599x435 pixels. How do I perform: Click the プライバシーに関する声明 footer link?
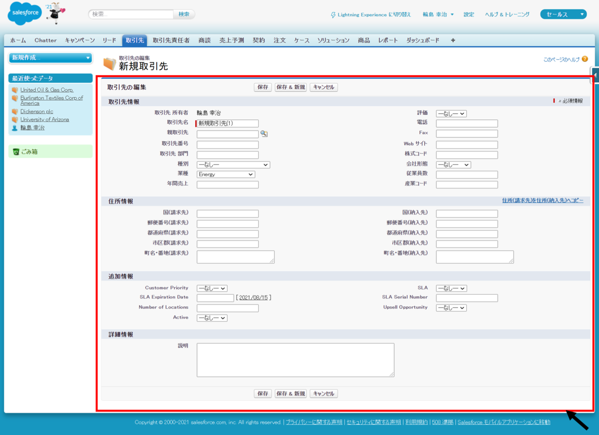point(314,422)
